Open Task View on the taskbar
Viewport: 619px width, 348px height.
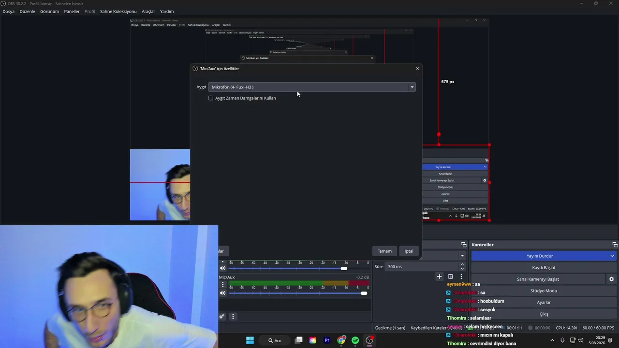click(x=299, y=340)
